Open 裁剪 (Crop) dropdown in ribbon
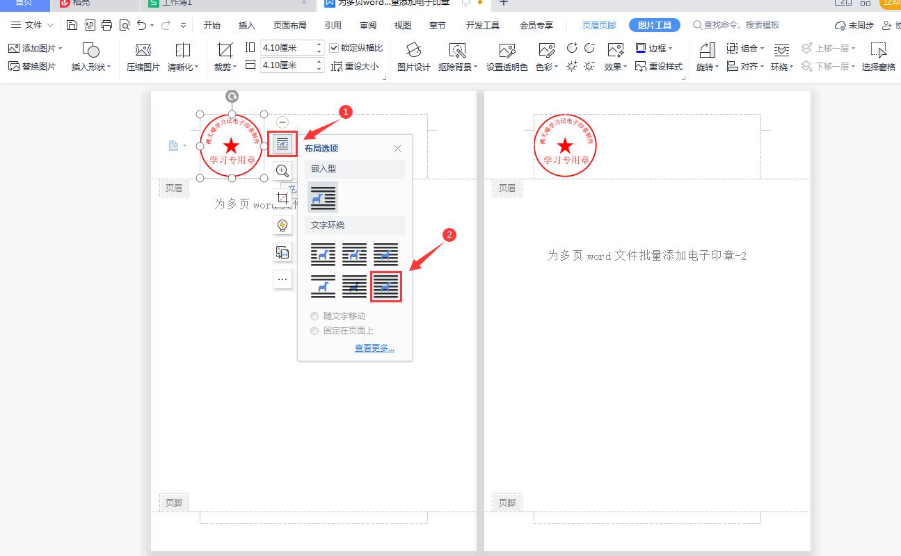The width and height of the screenshot is (901, 556). coord(225,57)
